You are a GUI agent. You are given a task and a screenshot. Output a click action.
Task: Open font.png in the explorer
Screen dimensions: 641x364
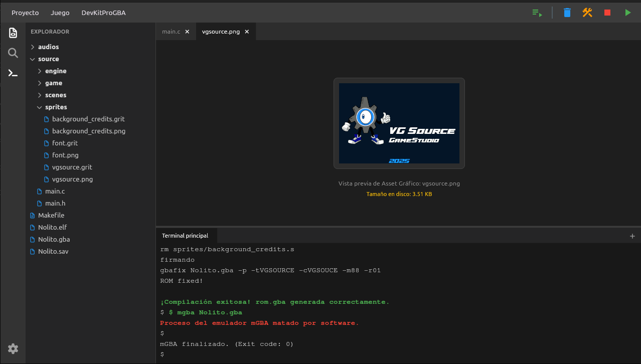point(65,155)
